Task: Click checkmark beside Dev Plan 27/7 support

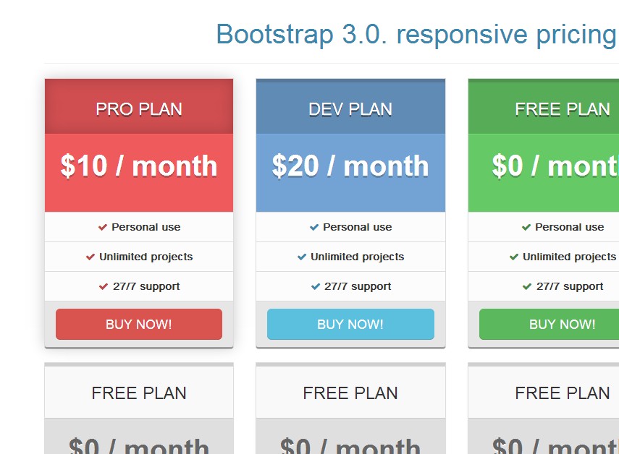Action: tap(315, 286)
